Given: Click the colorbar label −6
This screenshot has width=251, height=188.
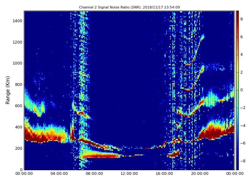Looking at the screenshot, I should 243,143.
